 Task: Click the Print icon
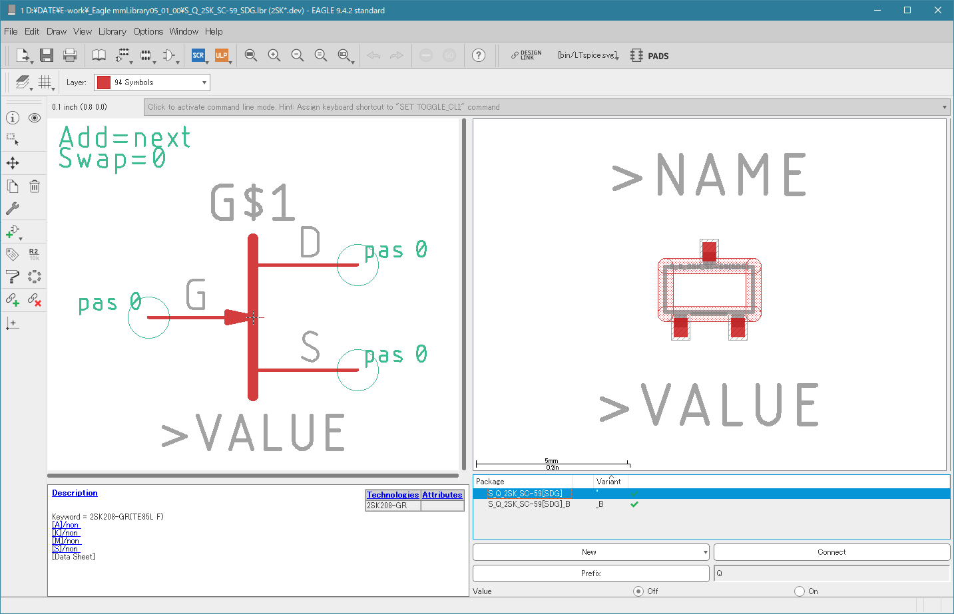coord(69,55)
